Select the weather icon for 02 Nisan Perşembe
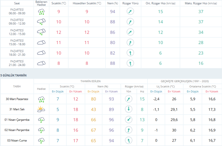This screenshot has height=146, width=222. (x=41, y=130)
